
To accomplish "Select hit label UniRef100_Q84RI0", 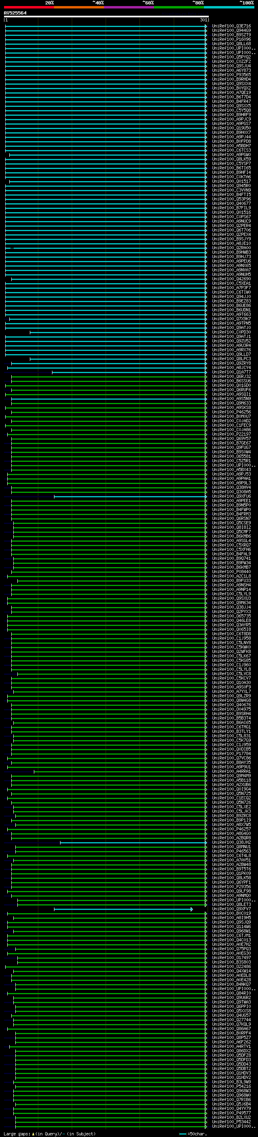I will (231, 993).
